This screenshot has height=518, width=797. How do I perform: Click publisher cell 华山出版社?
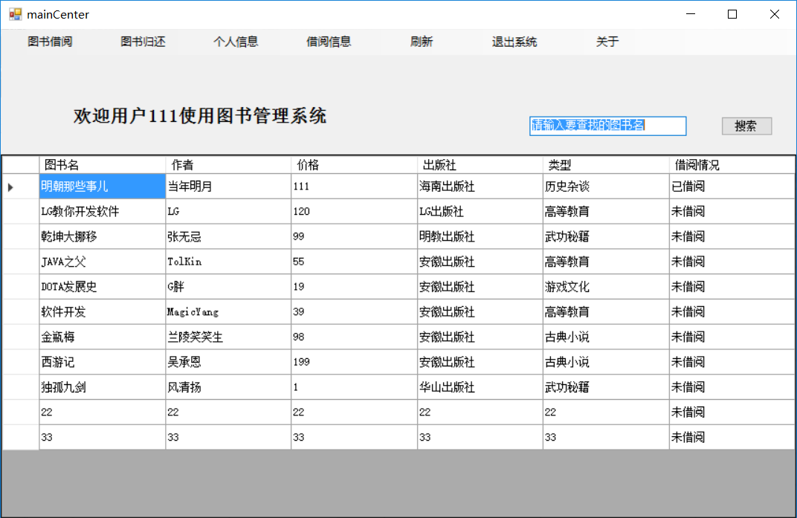coord(480,387)
